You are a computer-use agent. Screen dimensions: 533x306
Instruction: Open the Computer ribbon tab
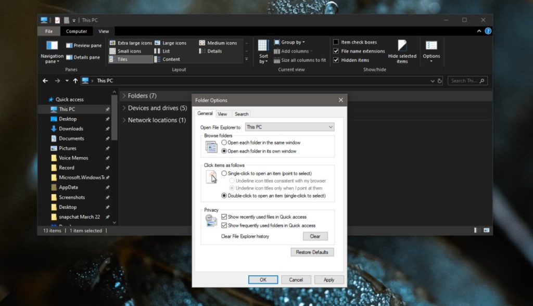(76, 31)
